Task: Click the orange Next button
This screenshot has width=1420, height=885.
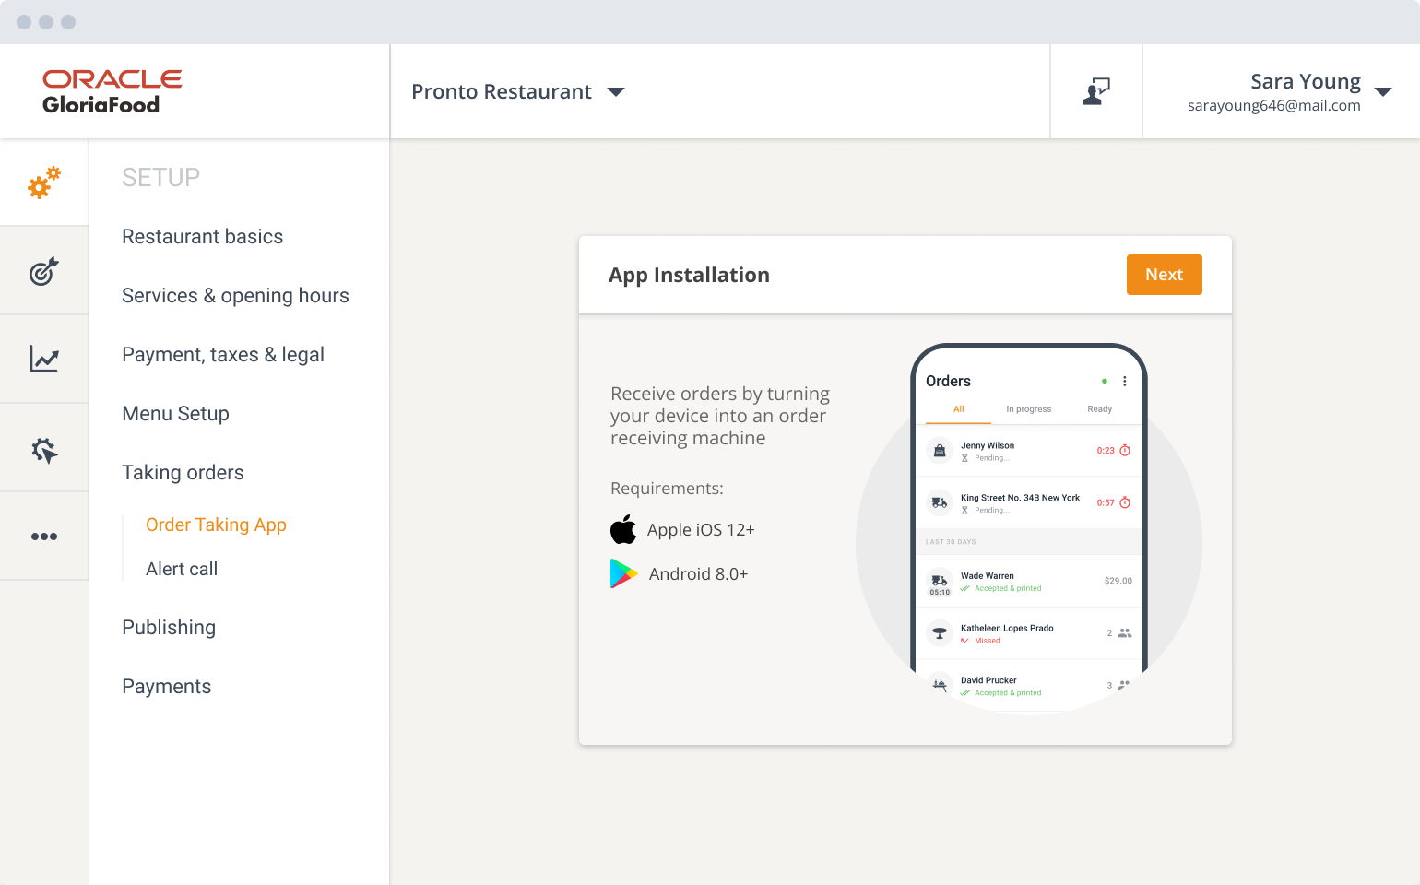Action: (x=1164, y=275)
